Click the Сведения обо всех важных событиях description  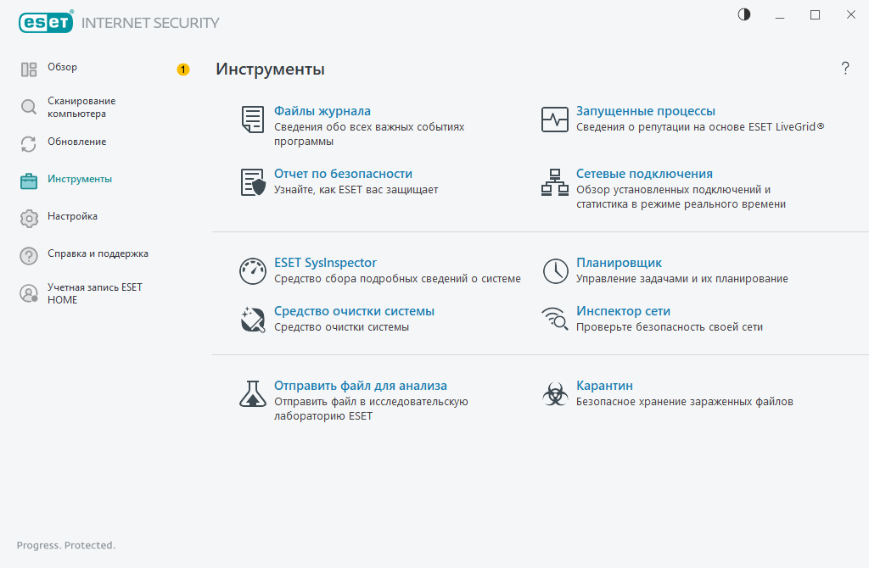point(369,134)
